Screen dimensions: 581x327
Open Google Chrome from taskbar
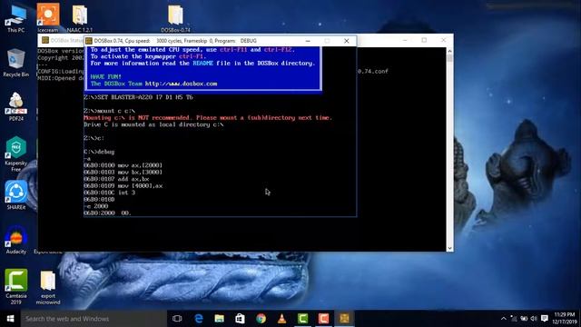click(x=261, y=319)
